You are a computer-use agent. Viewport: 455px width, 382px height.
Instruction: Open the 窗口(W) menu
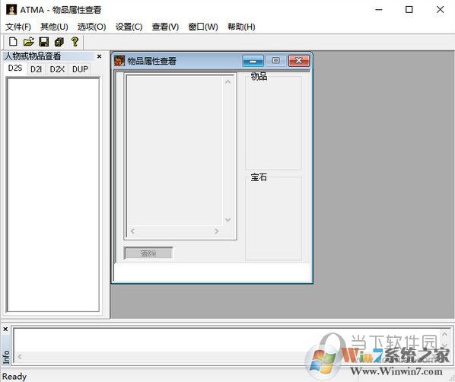point(203,27)
